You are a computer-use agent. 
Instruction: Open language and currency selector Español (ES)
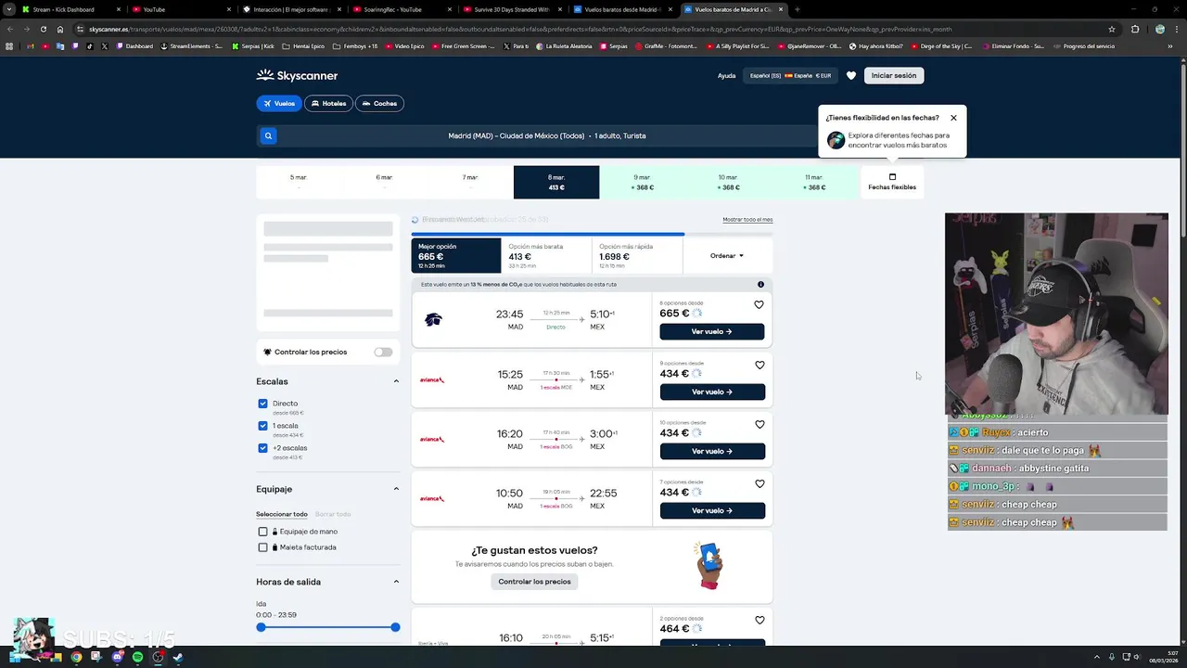(790, 76)
